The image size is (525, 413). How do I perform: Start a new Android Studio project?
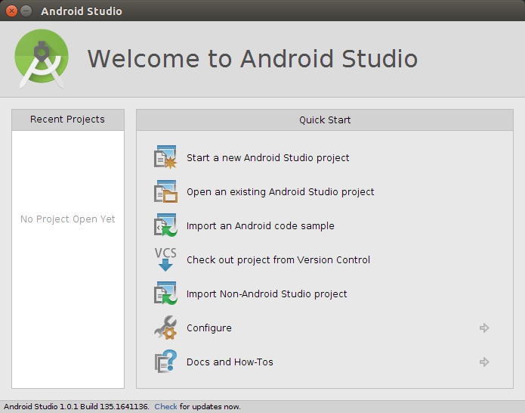click(268, 158)
